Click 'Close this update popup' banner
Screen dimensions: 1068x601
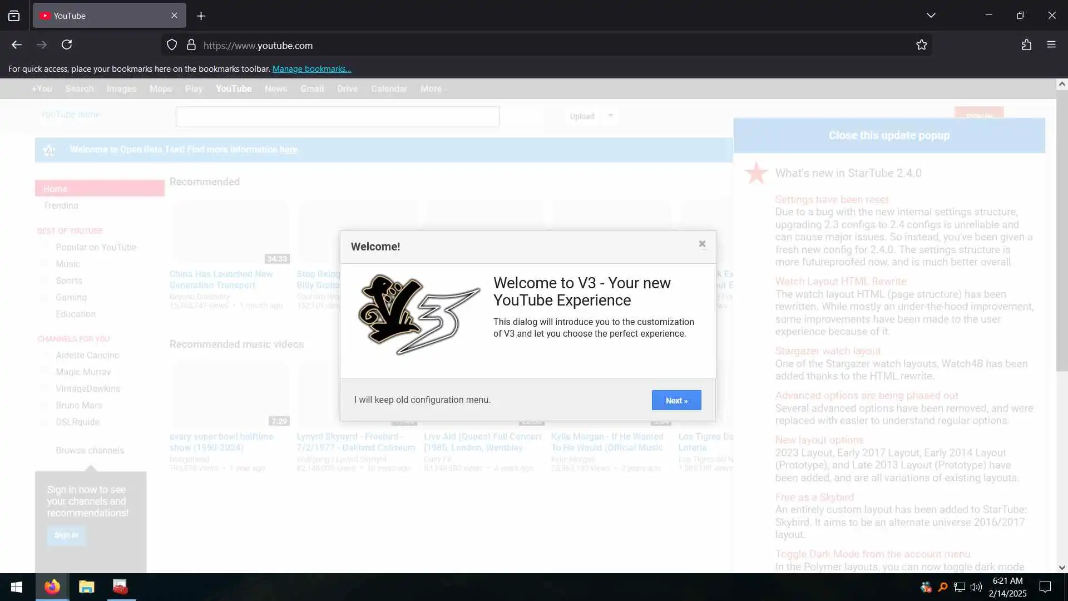pyautogui.click(x=888, y=135)
